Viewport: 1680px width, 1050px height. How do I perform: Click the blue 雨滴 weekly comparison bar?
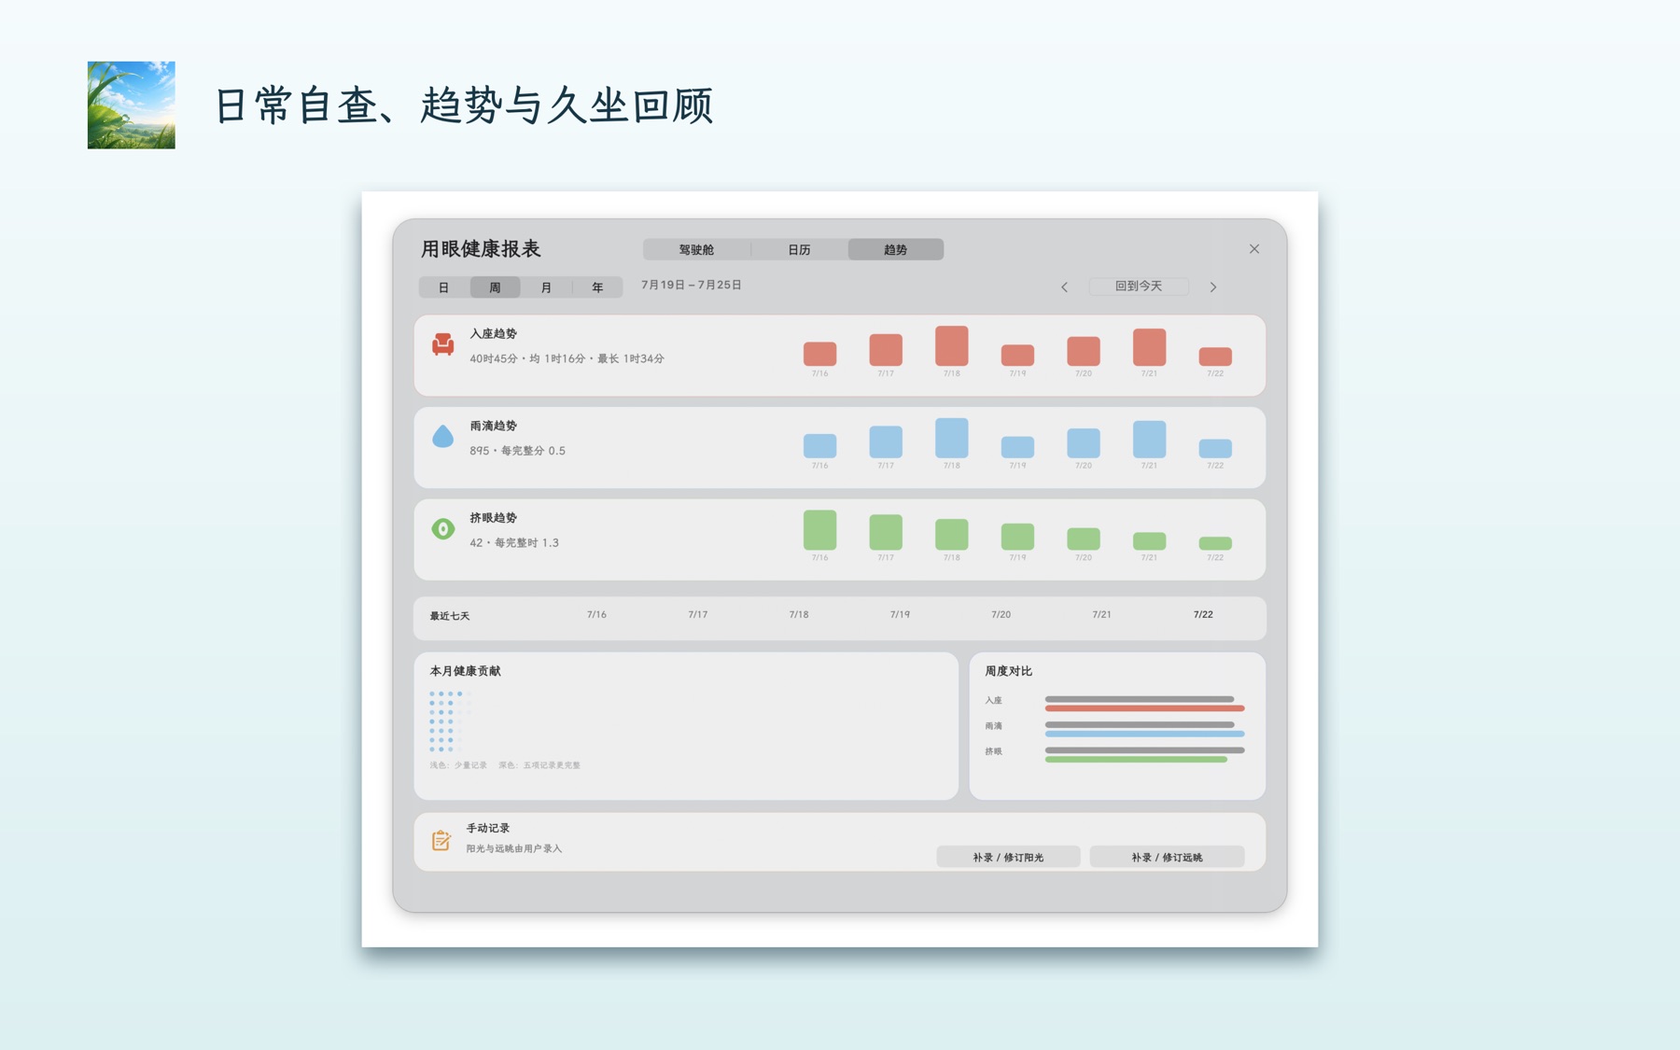[1144, 734]
